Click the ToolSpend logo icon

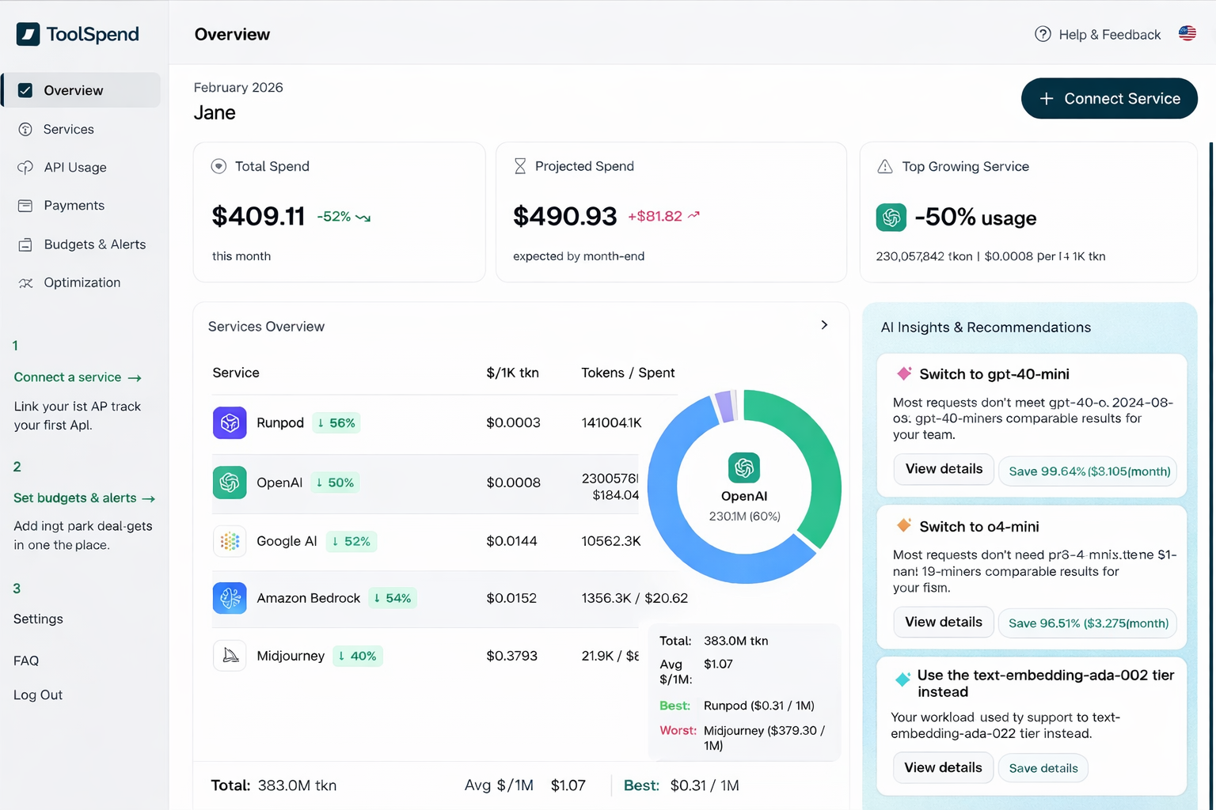click(x=28, y=34)
